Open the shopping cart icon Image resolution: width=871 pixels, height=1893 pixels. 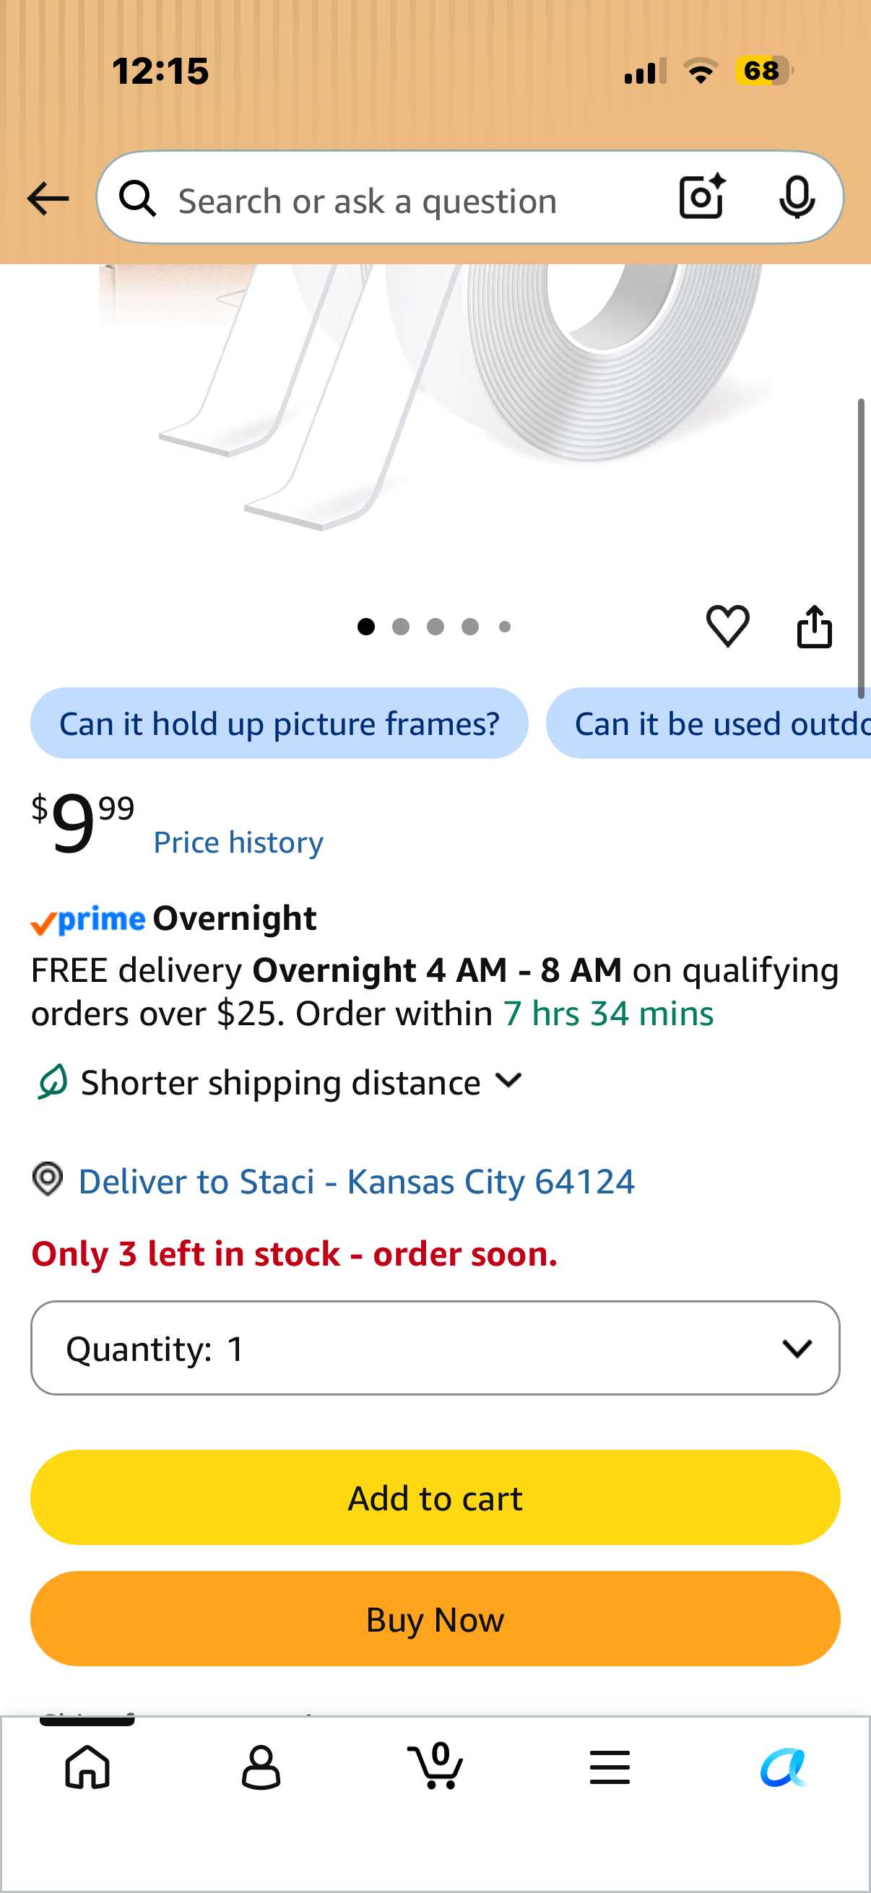[435, 1765]
